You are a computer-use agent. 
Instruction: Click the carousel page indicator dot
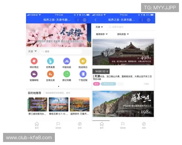tap(59, 86)
